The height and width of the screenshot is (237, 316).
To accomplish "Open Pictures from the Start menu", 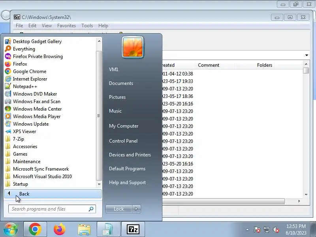I will (117, 97).
